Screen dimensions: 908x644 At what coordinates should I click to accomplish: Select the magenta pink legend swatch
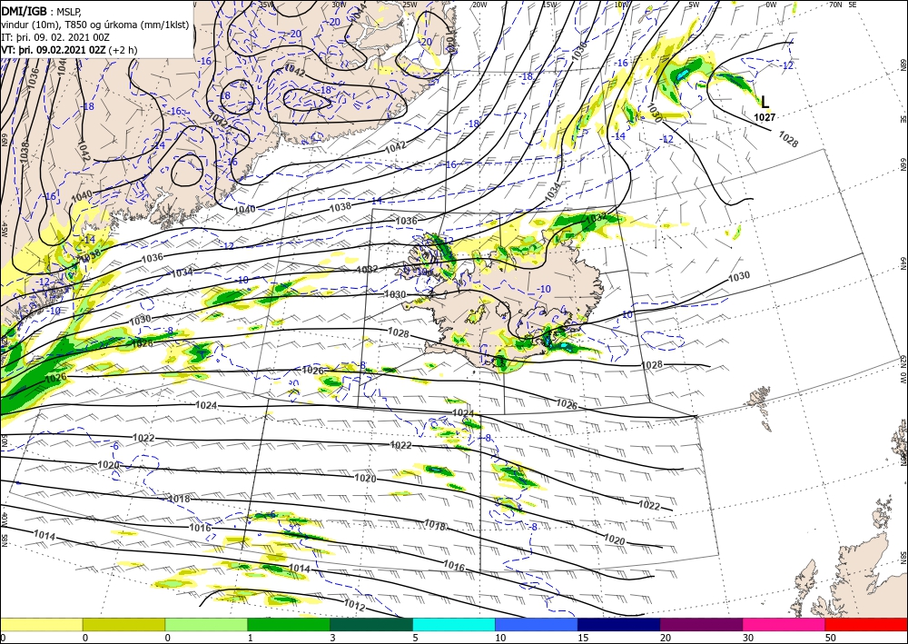(x=785, y=624)
